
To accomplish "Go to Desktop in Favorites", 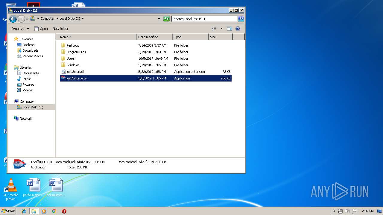I will 28,45.
